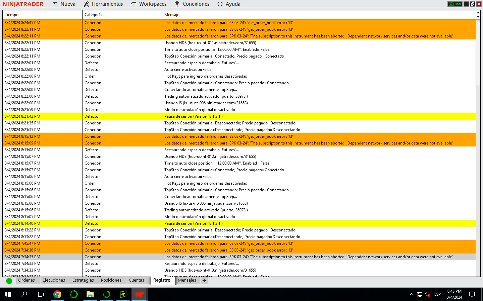Select 'Precio pagado=Desconectando' message at 8:13:22 PM
483x301 pixels.
[319, 237]
